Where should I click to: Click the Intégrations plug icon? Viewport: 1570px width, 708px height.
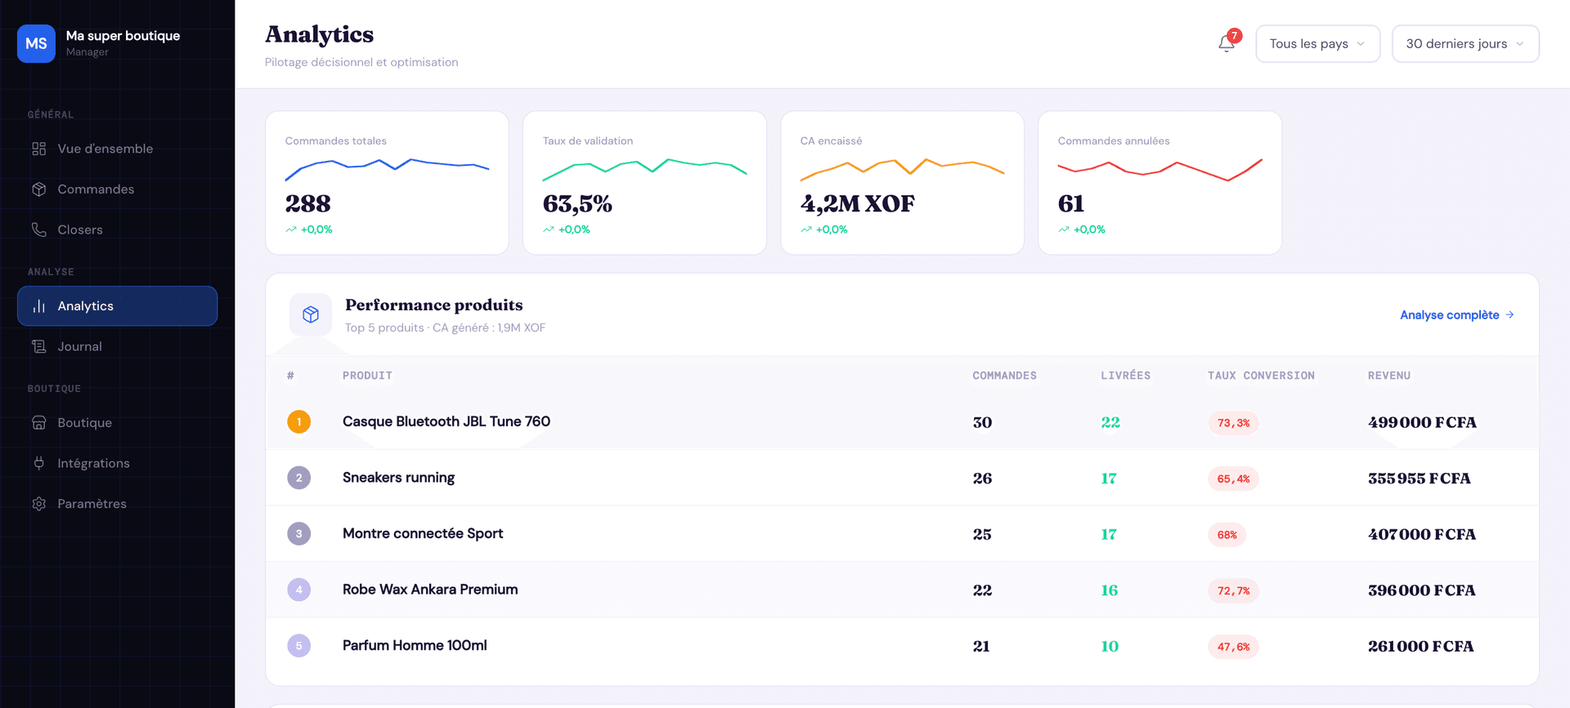pos(39,463)
